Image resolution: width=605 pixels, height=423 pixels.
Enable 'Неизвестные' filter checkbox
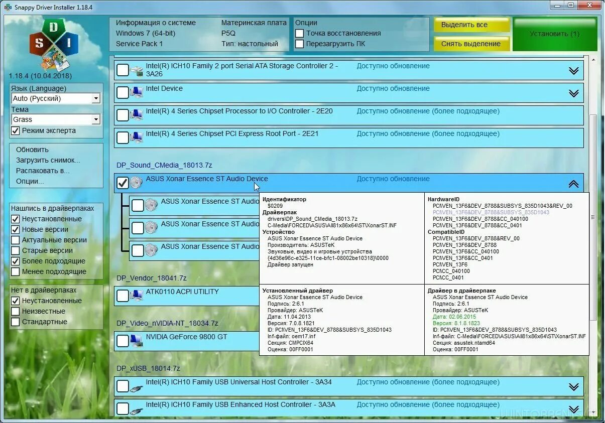(x=16, y=311)
